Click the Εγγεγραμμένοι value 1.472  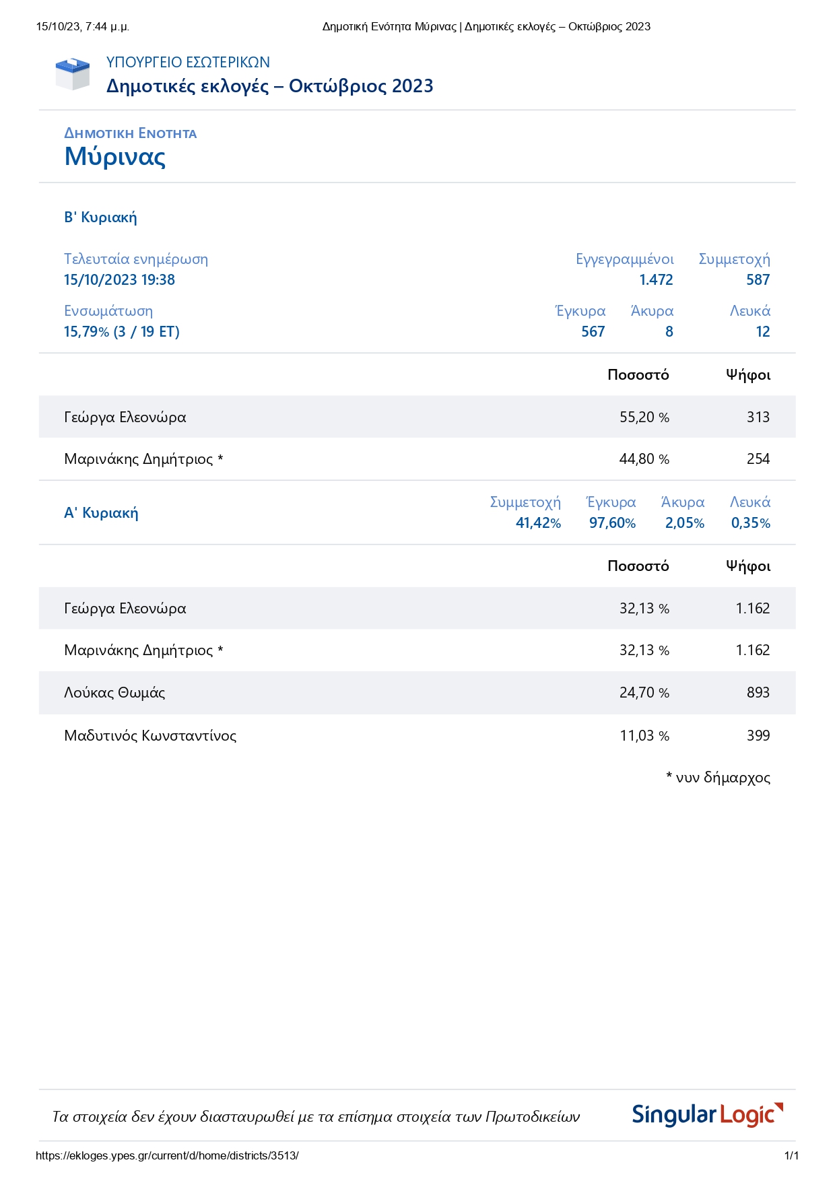tap(656, 280)
